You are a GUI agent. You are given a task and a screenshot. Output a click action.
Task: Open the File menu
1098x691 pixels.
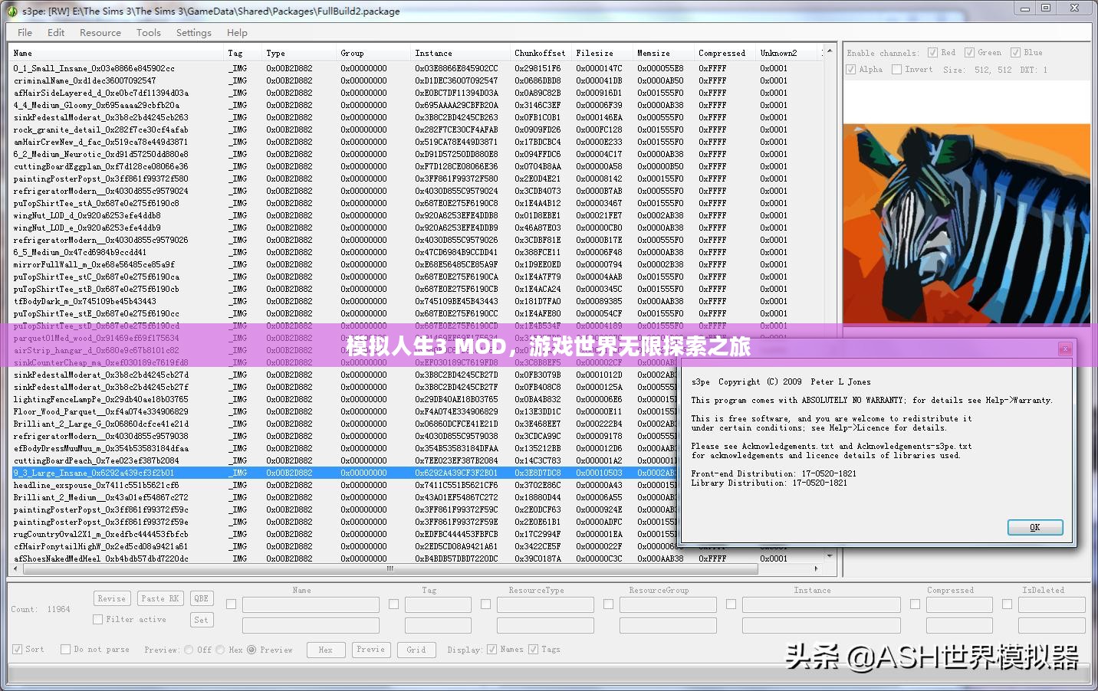[x=25, y=33]
